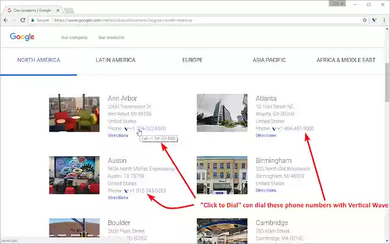Open Our company menu

coord(74,38)
